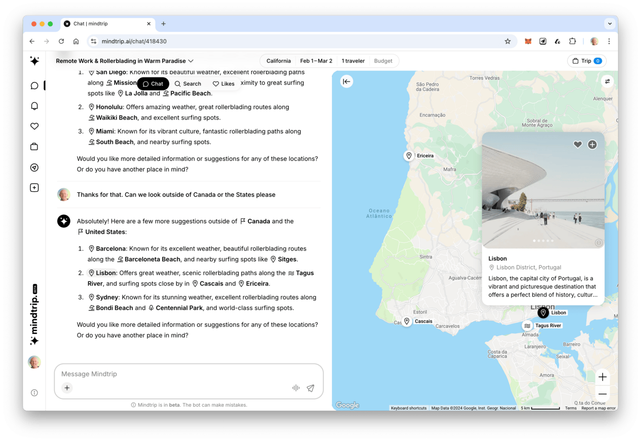Start voice input with the waveform icon
641x441 pixels.
tap(296, 388)
